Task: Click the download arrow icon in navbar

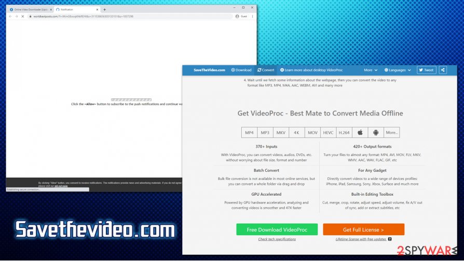Action: point(233,70)
